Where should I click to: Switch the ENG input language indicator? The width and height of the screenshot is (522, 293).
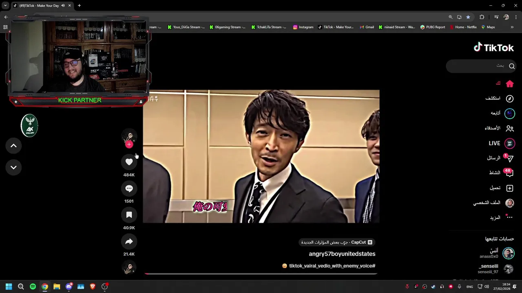(x=470, y=286)
